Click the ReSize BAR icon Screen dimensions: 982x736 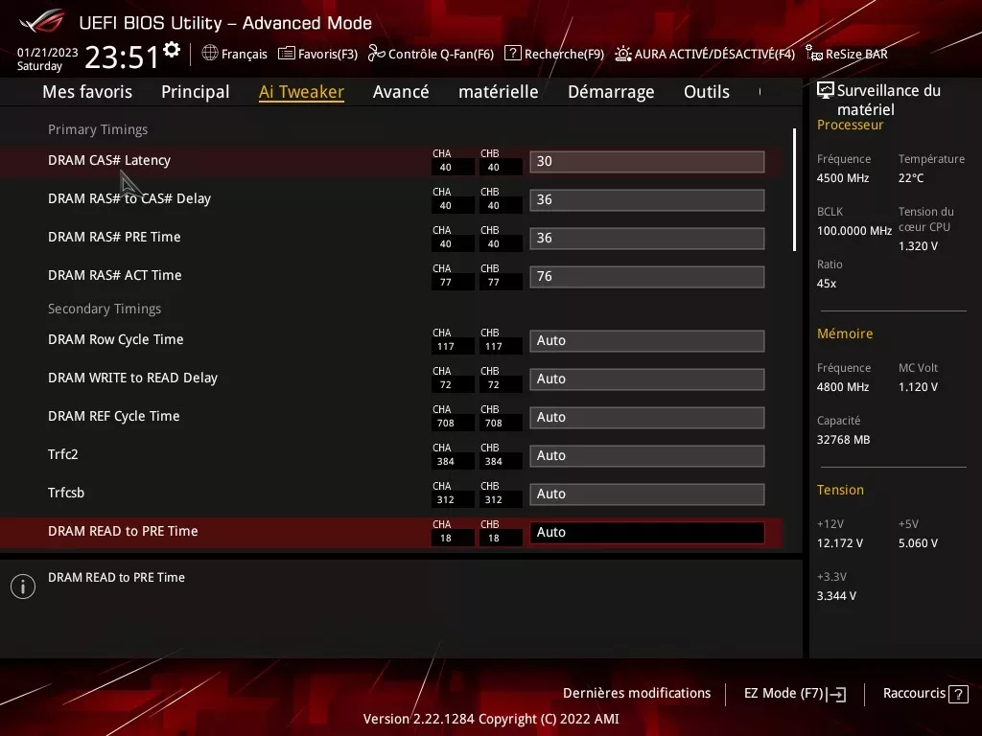click(813, 54)
